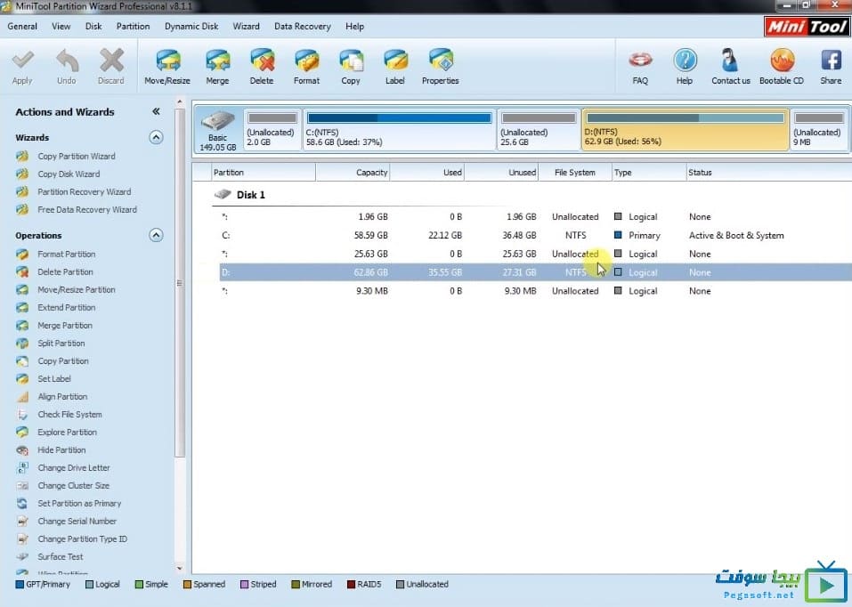Viewport: 852px width, 607px height.
Task: Open the Data Recovery menu
Action: pyautogui.click(x=303, y=26)
